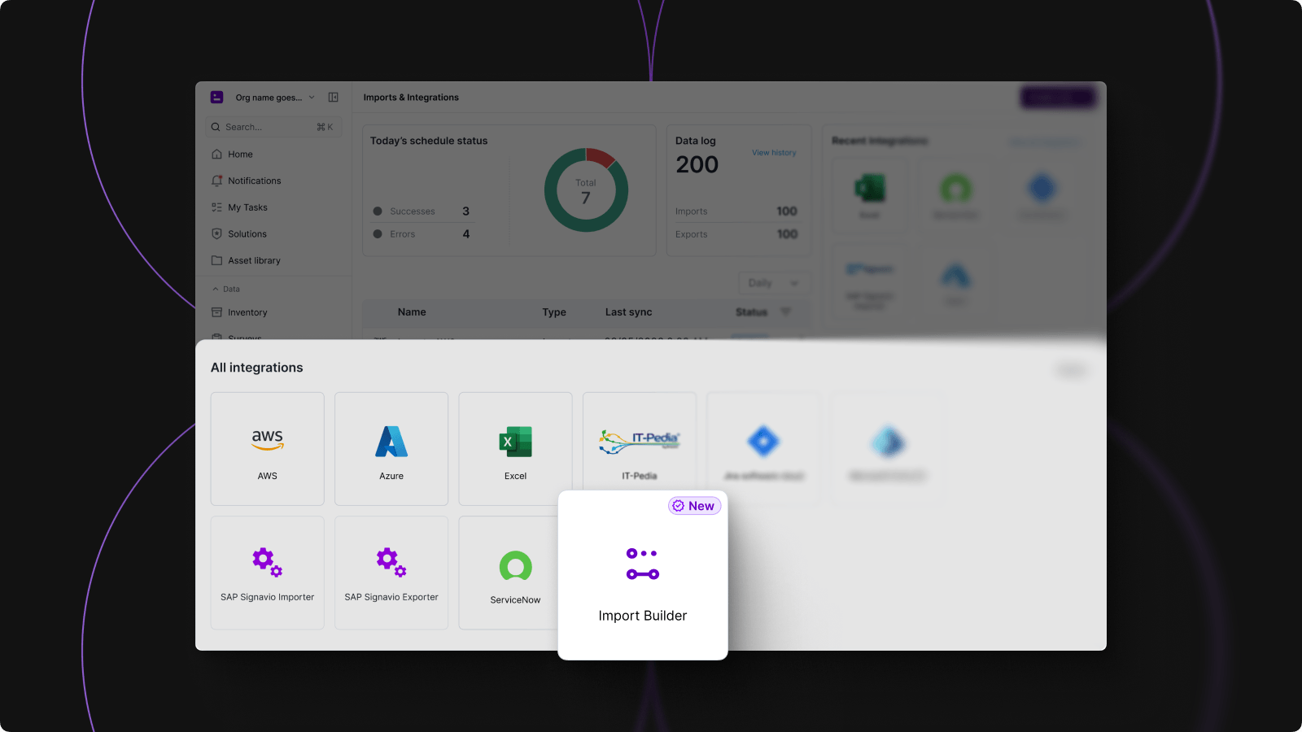The width and height of the screenshot is (1302, 732).
Task: Launch the new Import Builder card
Action: pyautogui.click(x=642, y=575)
